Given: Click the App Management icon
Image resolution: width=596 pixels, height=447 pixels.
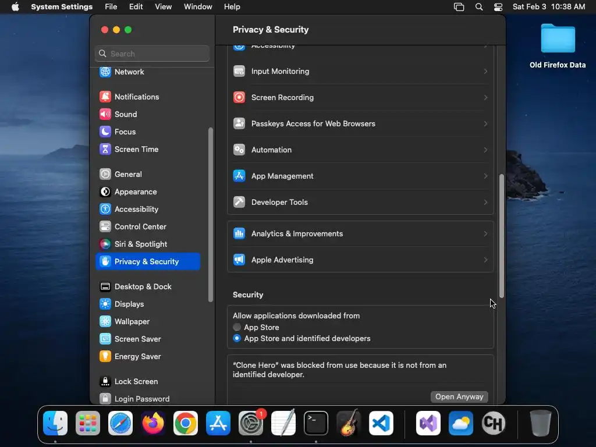Looking at the screenshot, I should pos(239,176).
